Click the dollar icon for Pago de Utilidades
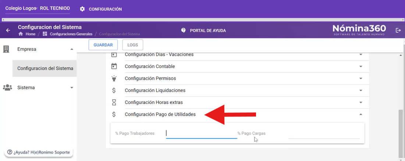Viewport: 405px width, 161px height. pyautogui.click(x=114, y=114)
